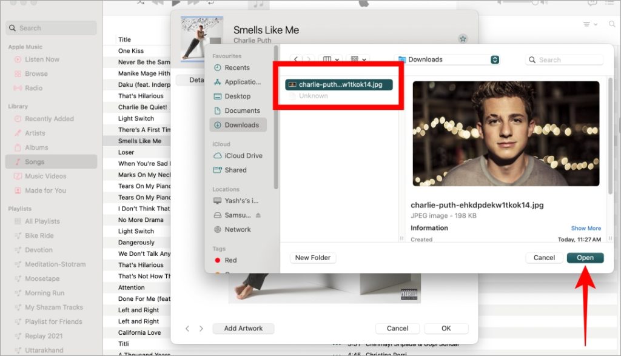The image size is (621, 356).
Task: Open the Downloads location popup menu
Action: (x=448, y=59)
